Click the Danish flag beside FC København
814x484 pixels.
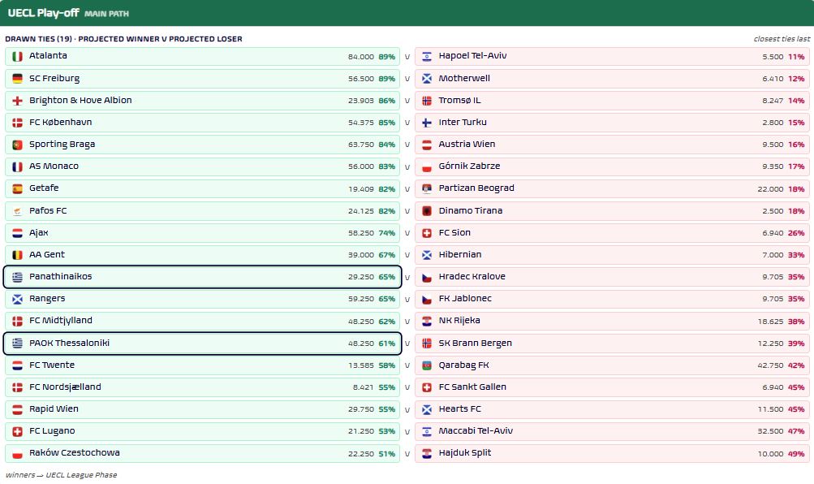(x=17, y=123)
